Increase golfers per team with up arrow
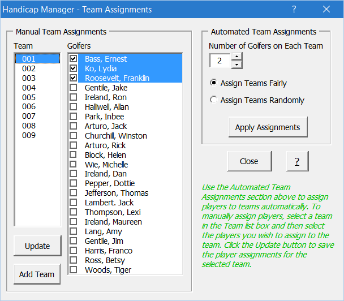 point(236,57)
